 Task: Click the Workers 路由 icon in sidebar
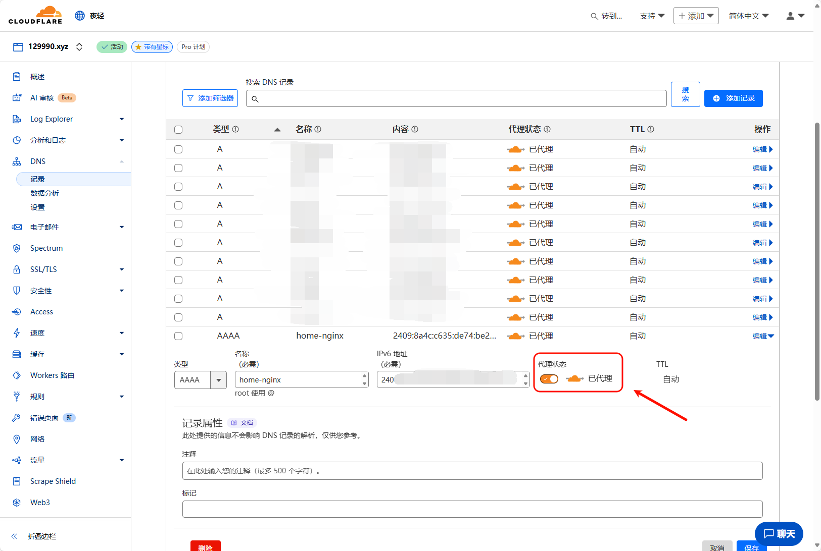pos(17,375)
